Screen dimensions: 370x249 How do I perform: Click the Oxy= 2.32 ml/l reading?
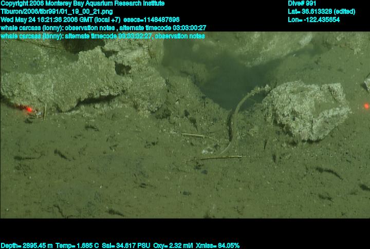[x=173, y=245]
